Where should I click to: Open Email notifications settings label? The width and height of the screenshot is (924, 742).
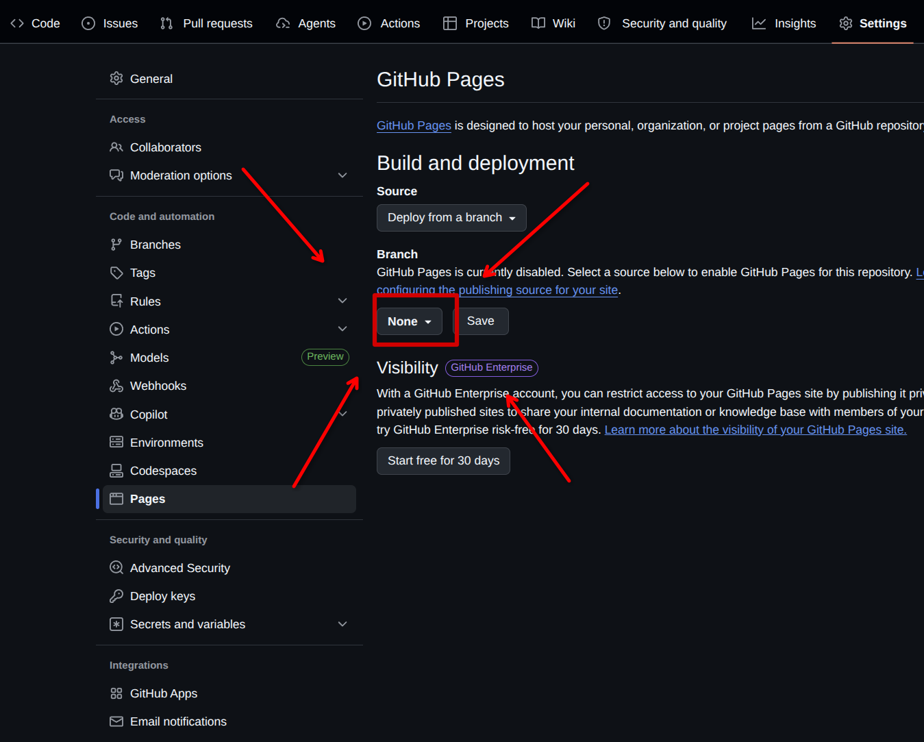click(178, 721)
